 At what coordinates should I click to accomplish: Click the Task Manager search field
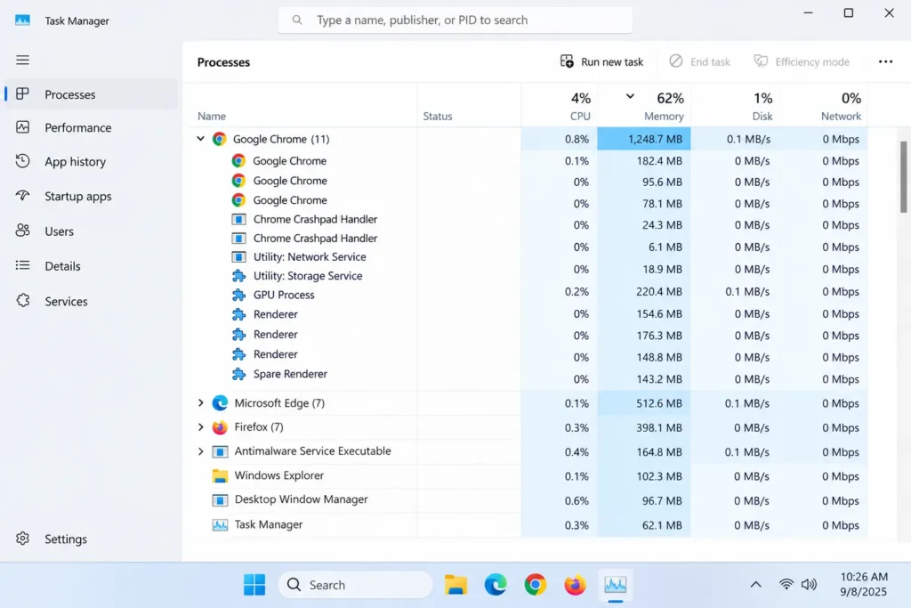point(455,20)
